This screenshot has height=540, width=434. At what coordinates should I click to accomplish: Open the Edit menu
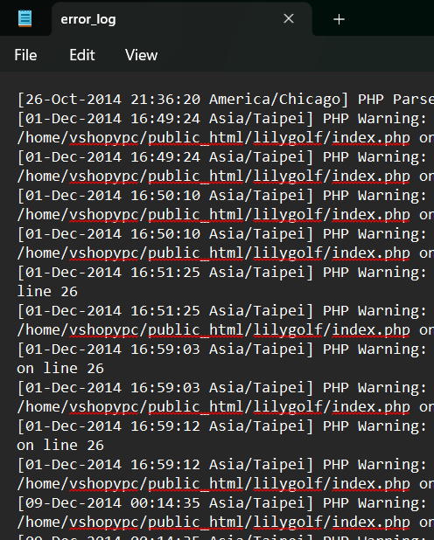tap(81, 55)
